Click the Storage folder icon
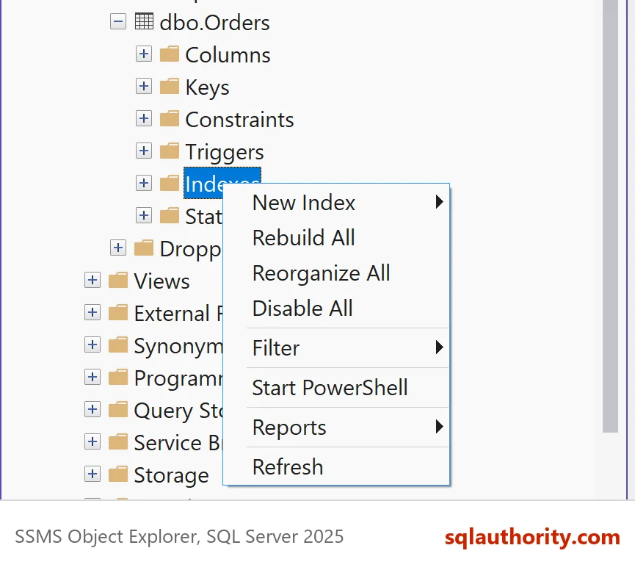The image size is (635, 570). click(118, 474)
